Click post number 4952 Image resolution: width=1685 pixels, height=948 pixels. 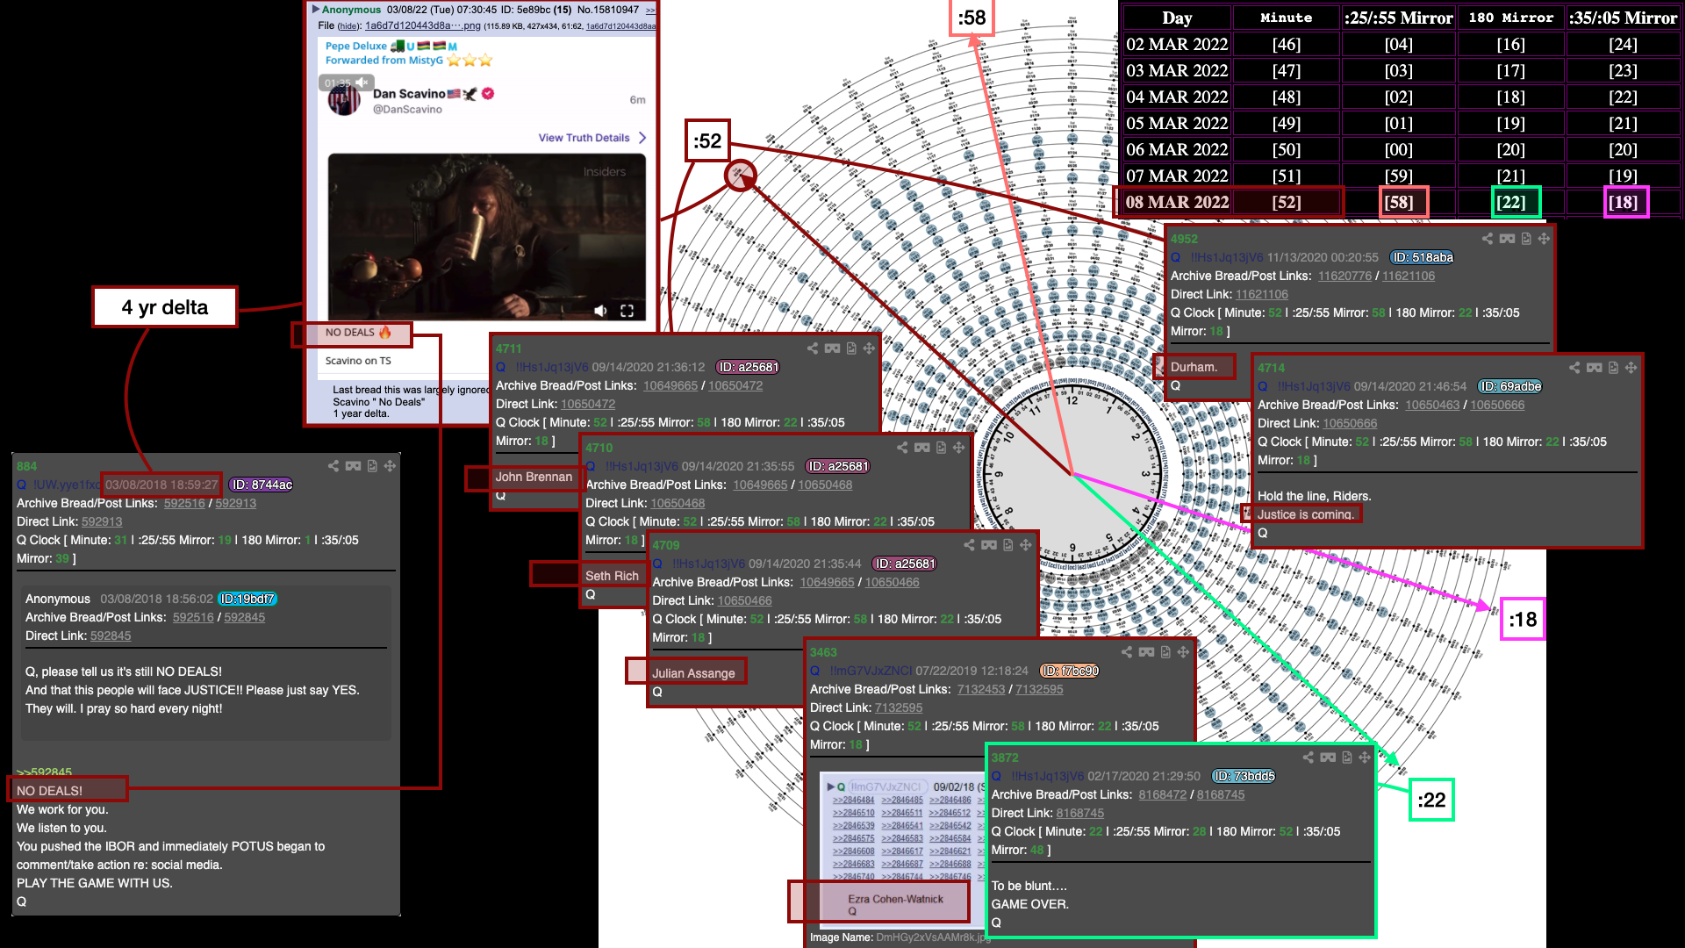tap(1184, 239)
